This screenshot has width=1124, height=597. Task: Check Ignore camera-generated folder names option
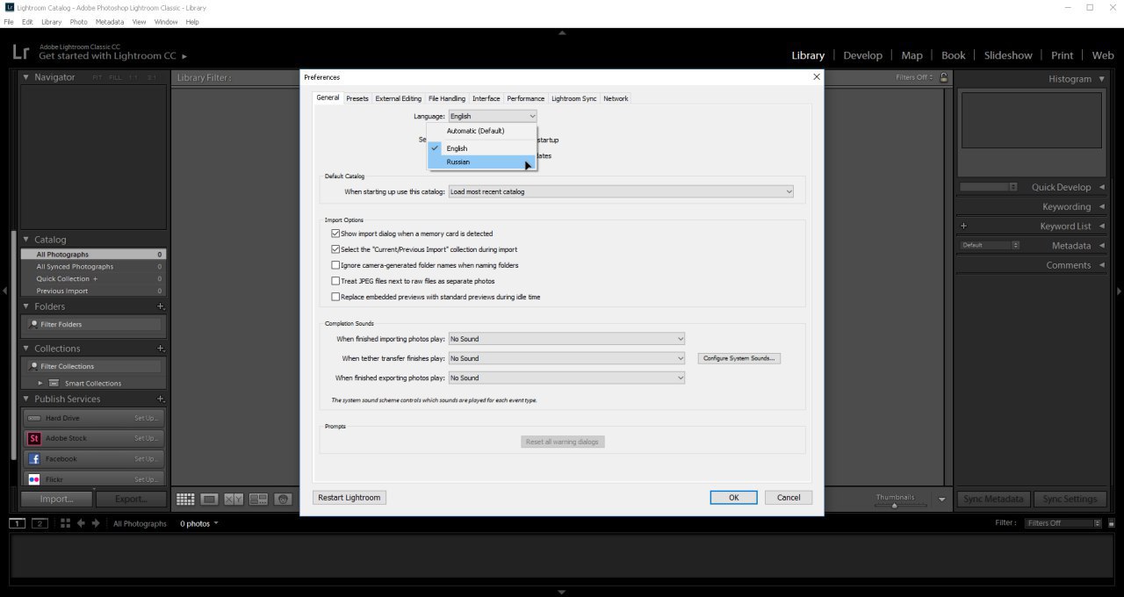(x=335, y=265)
